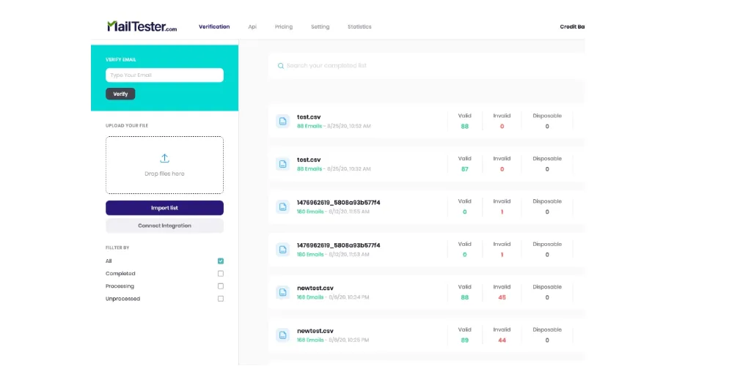The width and height of the screenshot is (751, 380).
Task: Click the Import list button
Action: pos(164,208)
